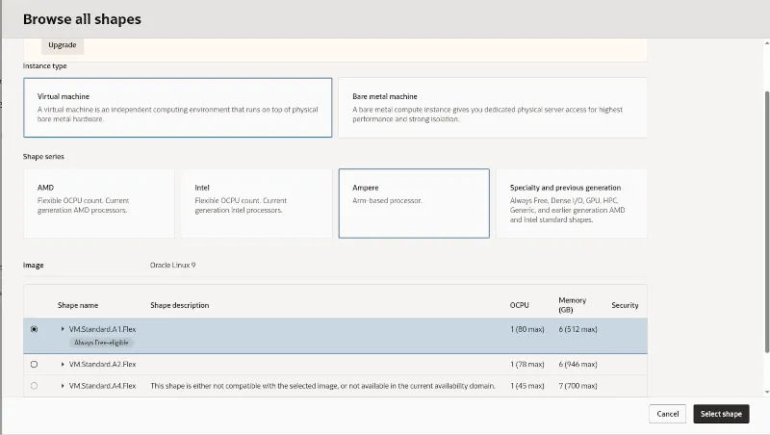
Task: Click the 1 (78 max) OCPU value
Action: pyautogui.click(x=526, y=365)
